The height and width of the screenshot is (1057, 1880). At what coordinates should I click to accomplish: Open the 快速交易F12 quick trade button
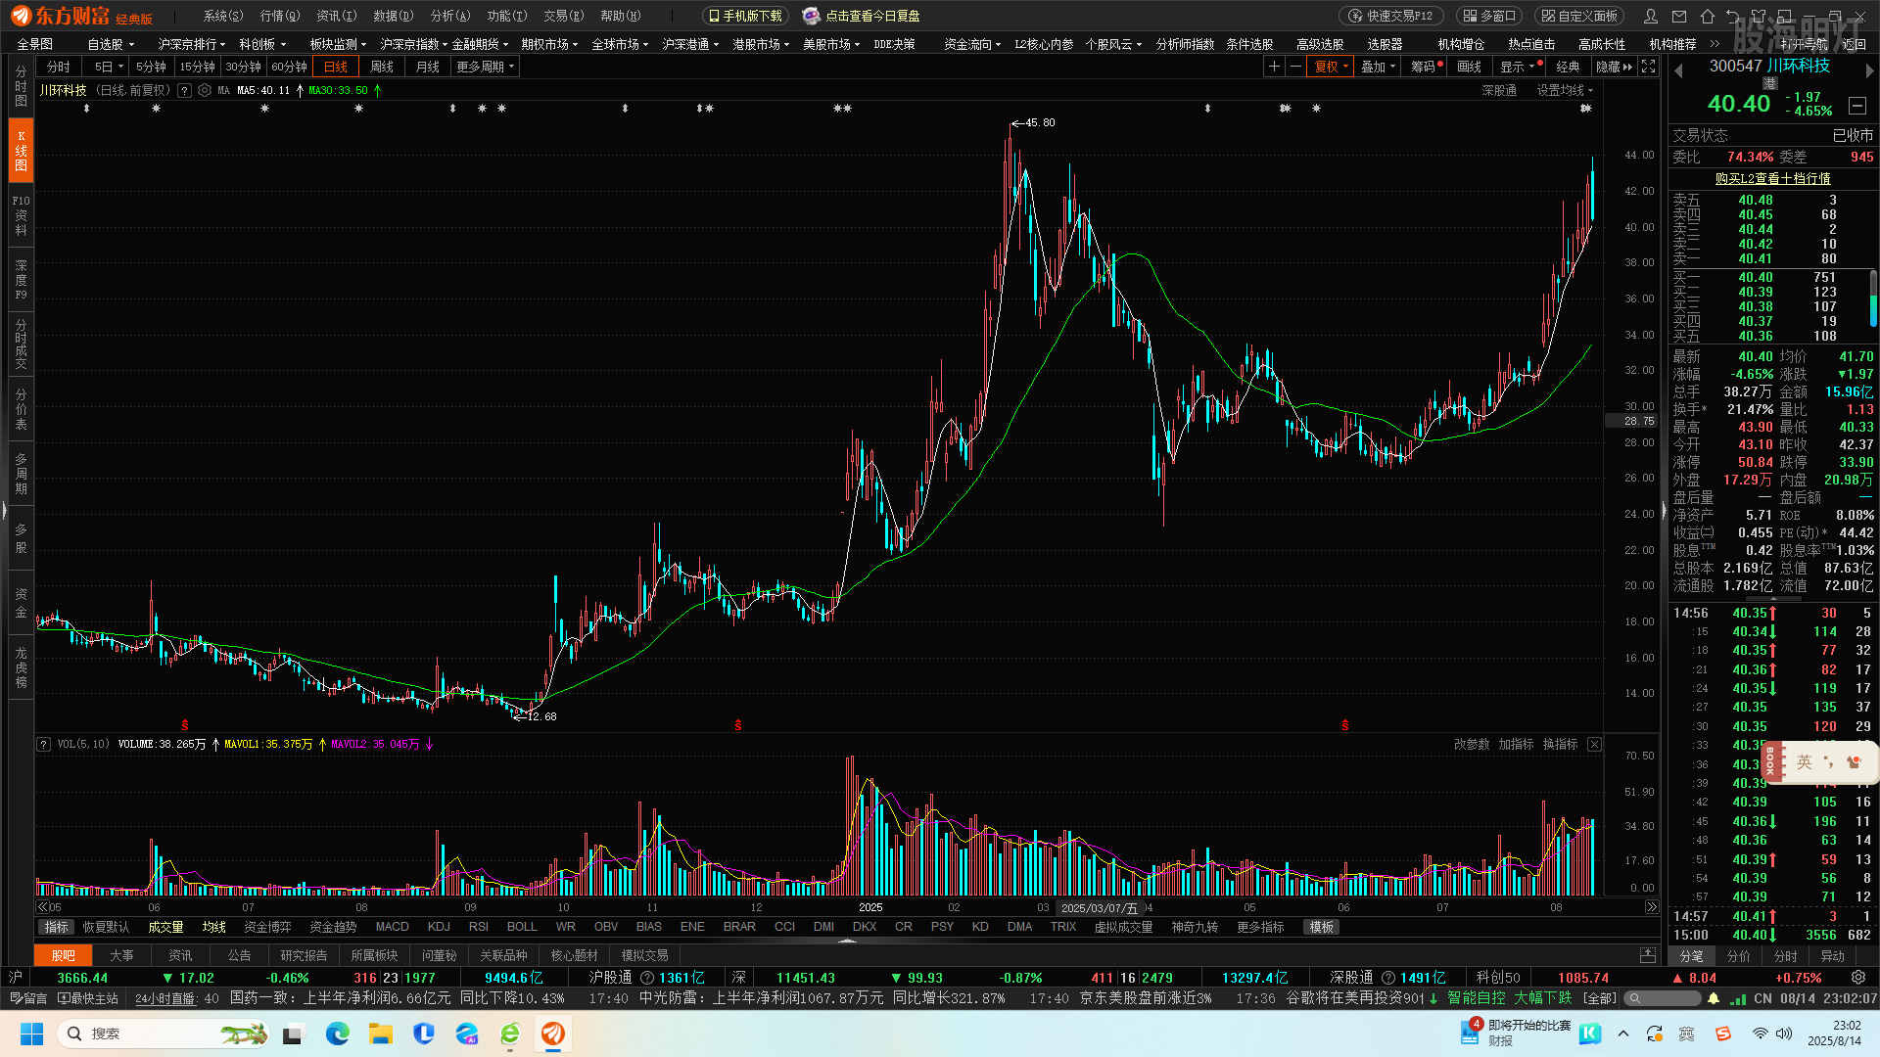1390,16
